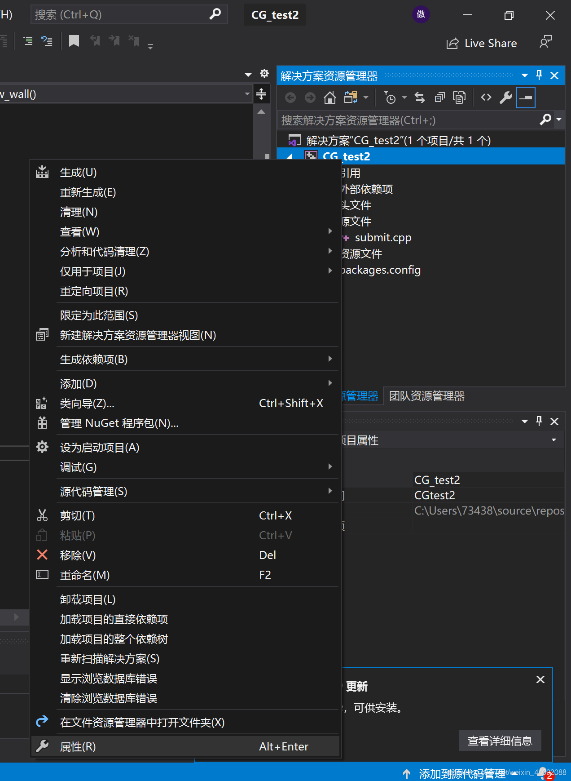Switch to 团队资源管理器 tab
Viewport: 571px width, 781px height.
427,396
